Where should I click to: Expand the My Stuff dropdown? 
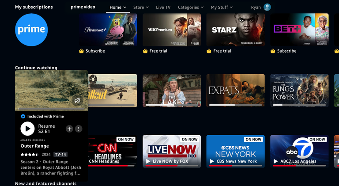[222, 8]
